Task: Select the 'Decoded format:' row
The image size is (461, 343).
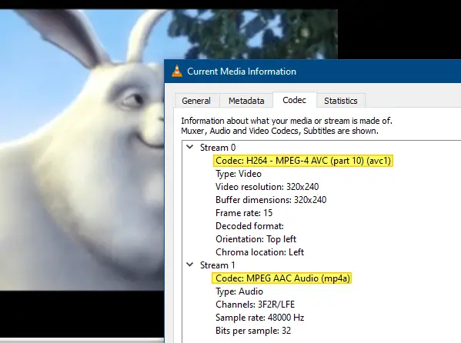Action: [249, 226]
